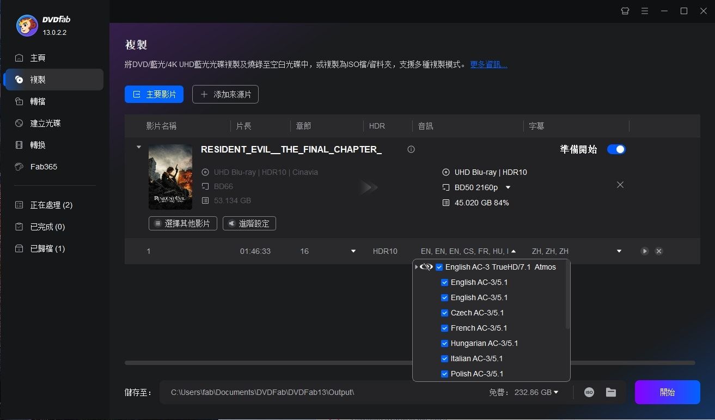This screenshot has height=420, width=715.
Task: Open 建立光碟 creator module
Action: 53,123
